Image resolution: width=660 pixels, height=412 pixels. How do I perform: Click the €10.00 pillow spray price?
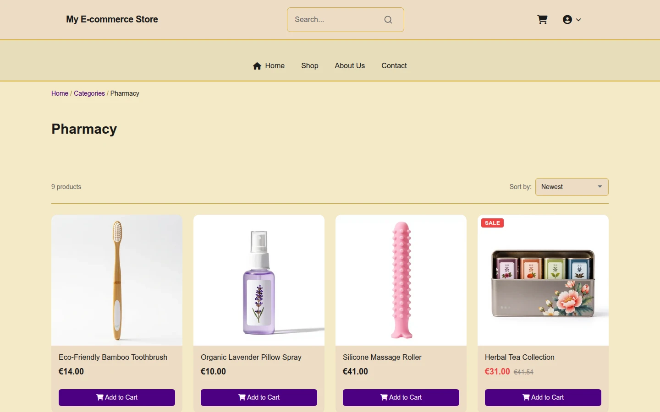click(213, 371)
